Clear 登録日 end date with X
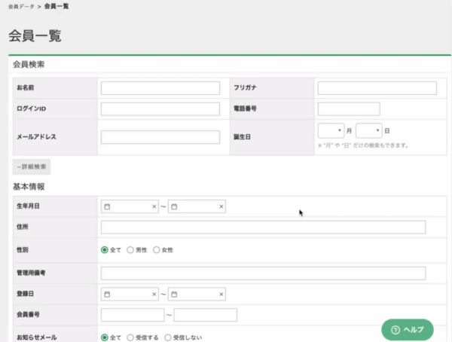 pyautogui.click(x=221, y=294)
